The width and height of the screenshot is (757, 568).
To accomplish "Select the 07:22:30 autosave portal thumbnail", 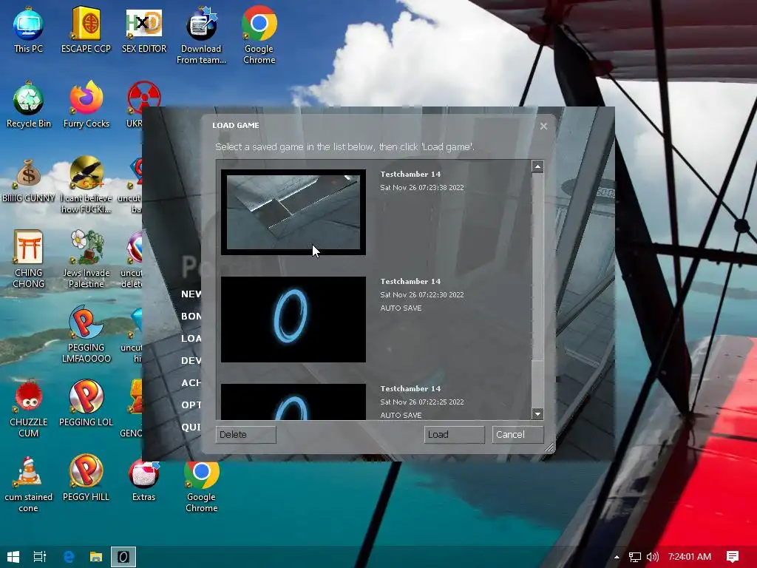I will (293, 319).
